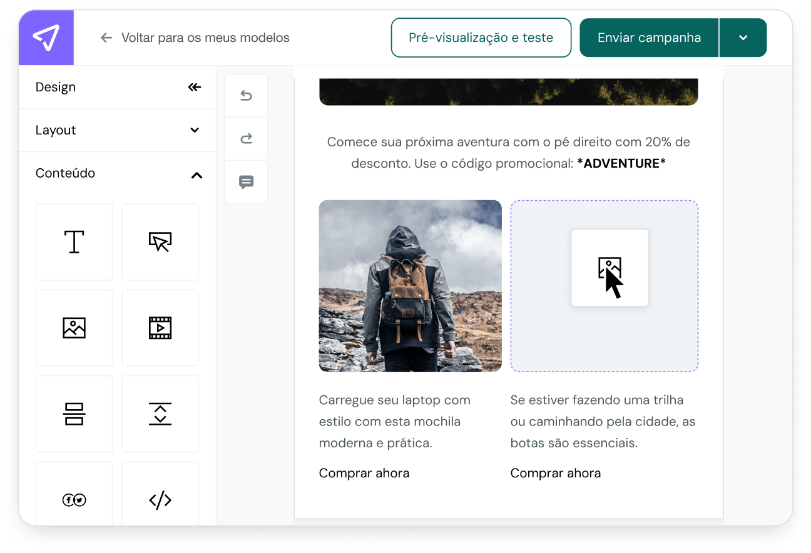811x553 pixels.
Task: Insert an Image block
Action: click(74, 328)
